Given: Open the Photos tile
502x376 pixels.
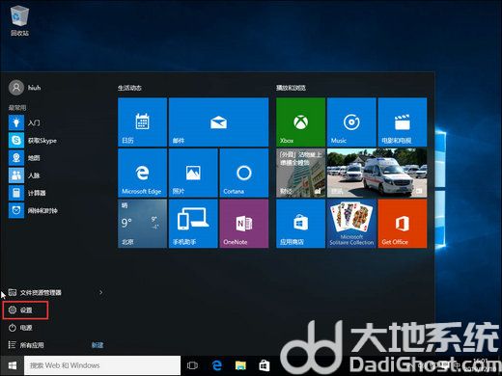Looking at the screenshot, I should click(x=193, y=173).
